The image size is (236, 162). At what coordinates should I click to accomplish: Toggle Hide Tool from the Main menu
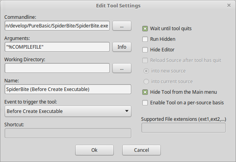(145, 92)
